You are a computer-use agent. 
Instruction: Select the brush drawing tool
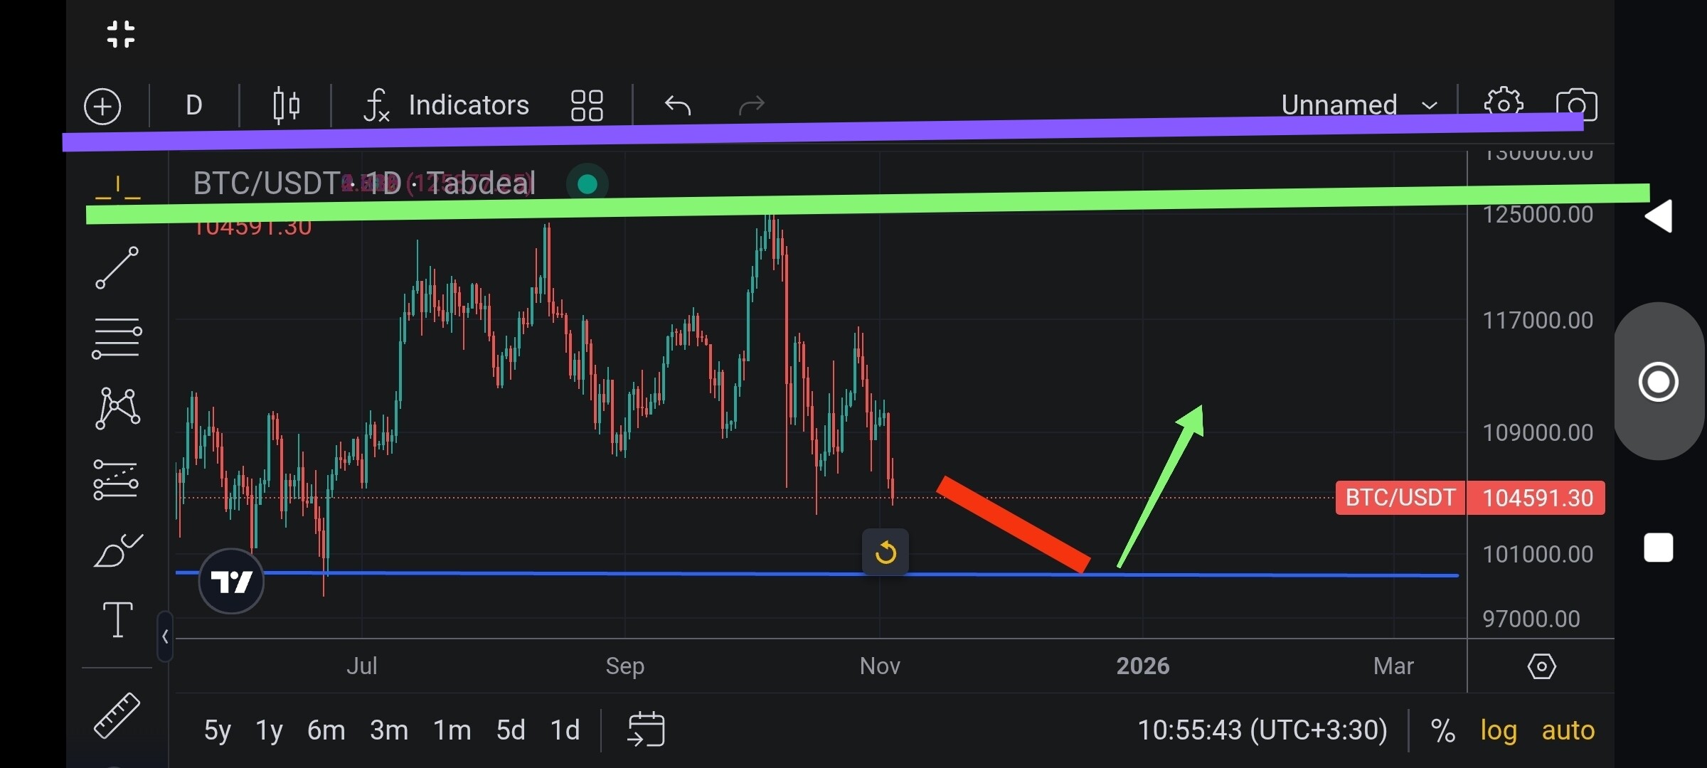[x=117, y=550]
